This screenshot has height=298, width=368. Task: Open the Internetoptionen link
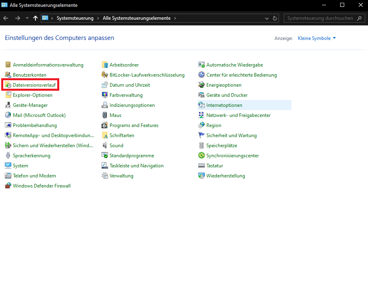click(x=224, y=105)
